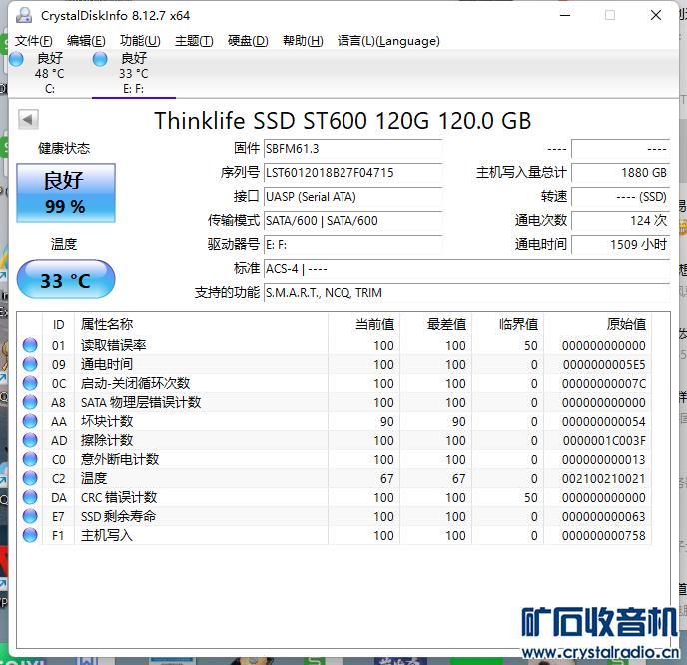Click status orb for 温度 attribute row
The height and width of the screenshot is (665, 687).
tap(30, 479)
